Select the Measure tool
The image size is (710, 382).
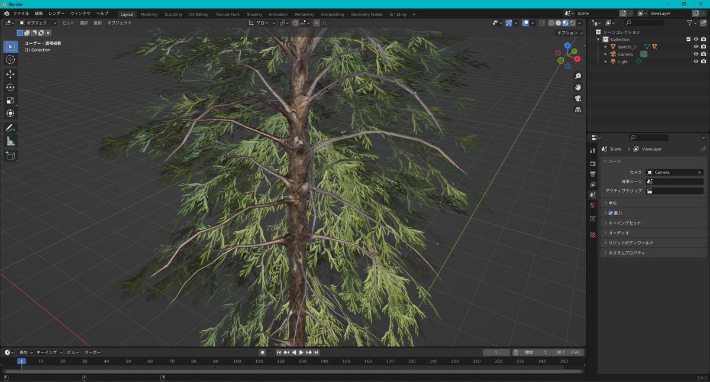(x=10, y=141)
